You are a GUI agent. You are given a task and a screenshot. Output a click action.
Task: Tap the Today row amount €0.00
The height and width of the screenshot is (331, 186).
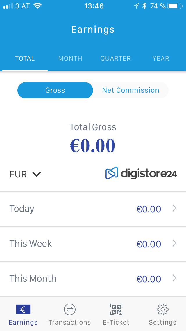[149, 209]
